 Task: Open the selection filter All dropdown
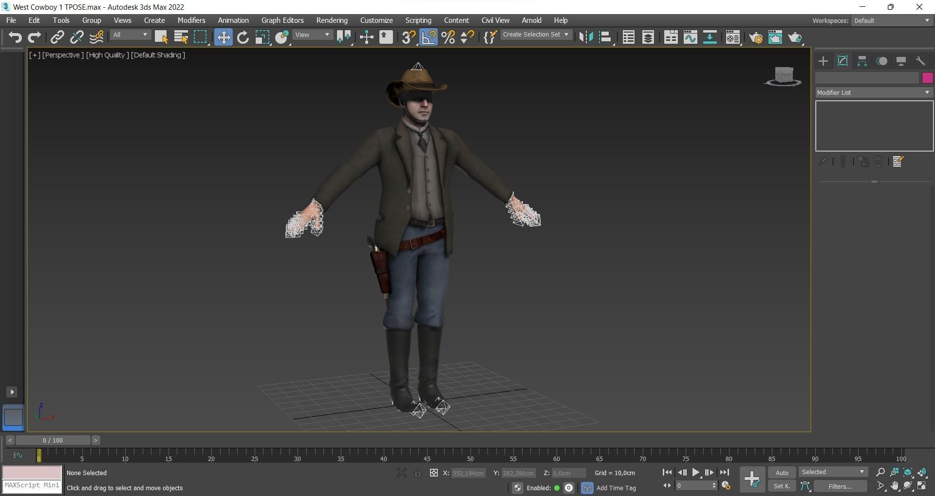130,35
